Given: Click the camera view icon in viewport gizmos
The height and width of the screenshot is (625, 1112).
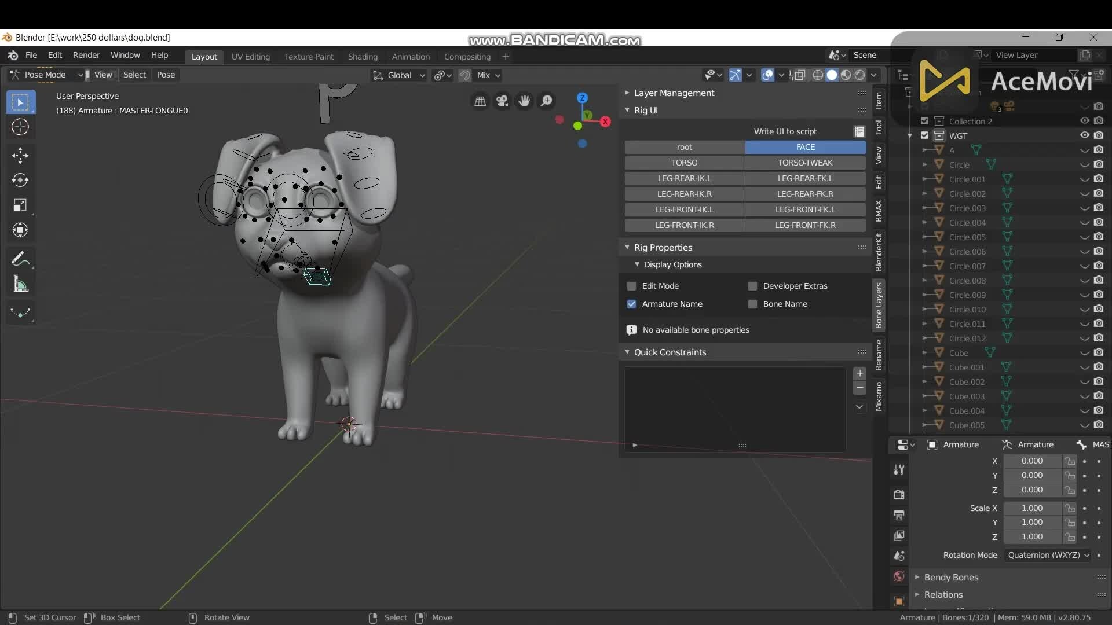Looking at the screenshot, I should tap(502, 101).
